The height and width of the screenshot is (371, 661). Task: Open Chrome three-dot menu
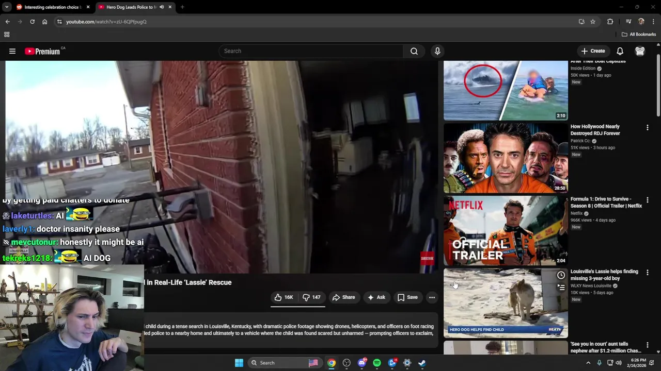click(653, 22)
